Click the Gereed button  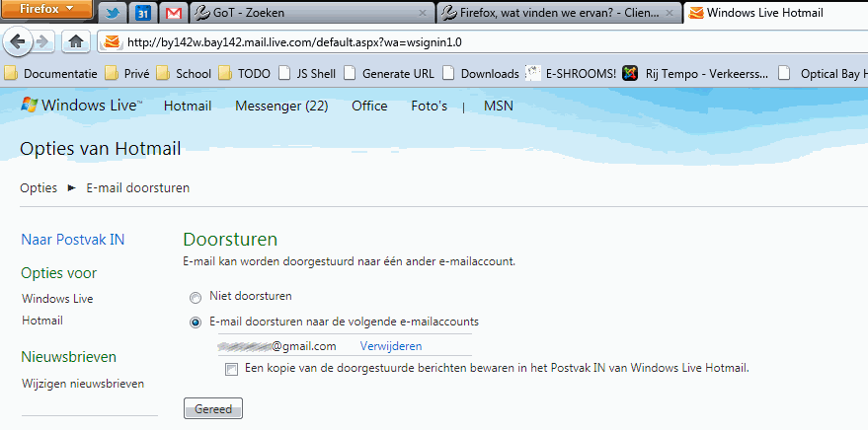click(213, 409)
